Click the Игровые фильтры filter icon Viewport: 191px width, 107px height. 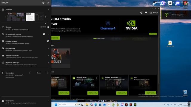click(x=3, y=63)
